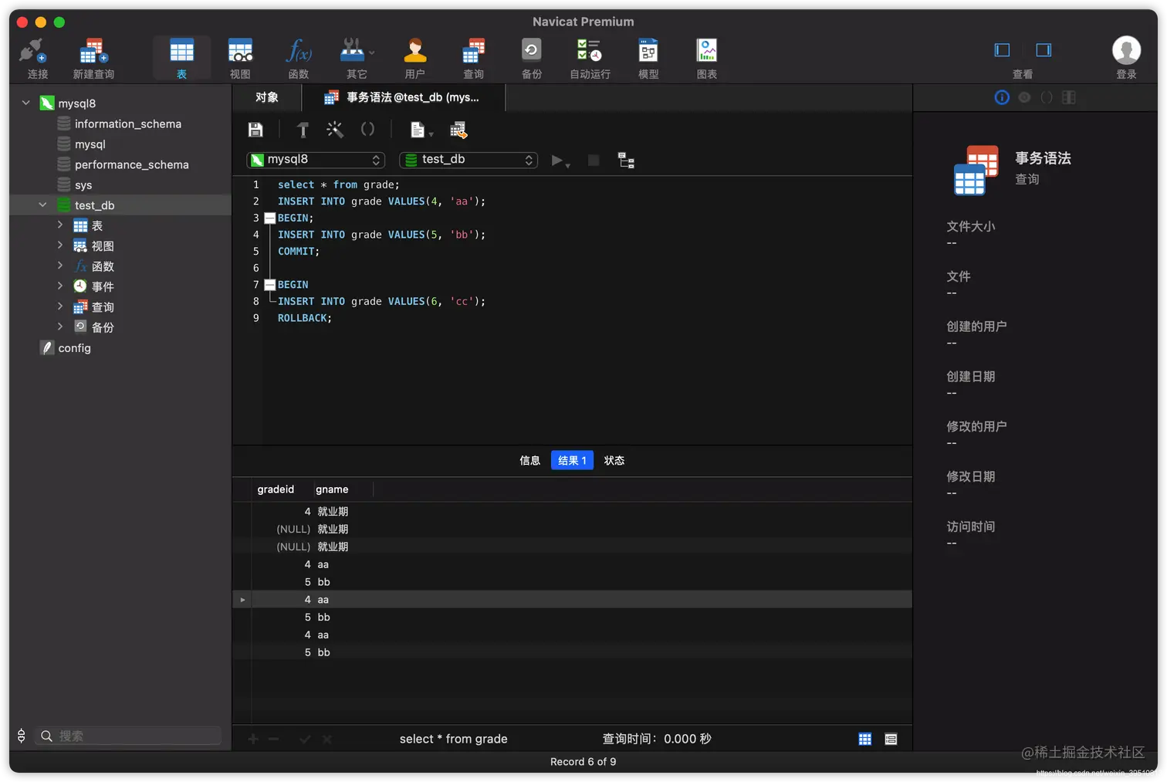Click the gradeid column header
This screenshot has height=782, width=1167.
pos(276,489)
